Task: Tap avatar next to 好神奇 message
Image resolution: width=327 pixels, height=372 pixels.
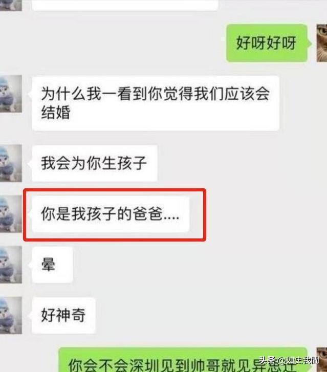Action: point(11,315)
